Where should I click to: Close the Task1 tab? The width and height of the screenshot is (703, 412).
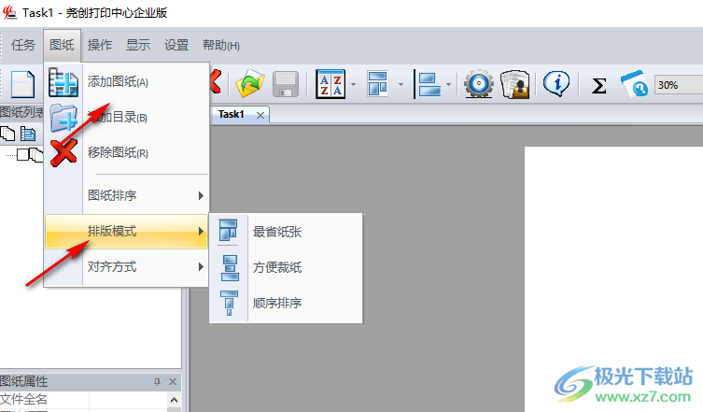(x=260, y=115)
